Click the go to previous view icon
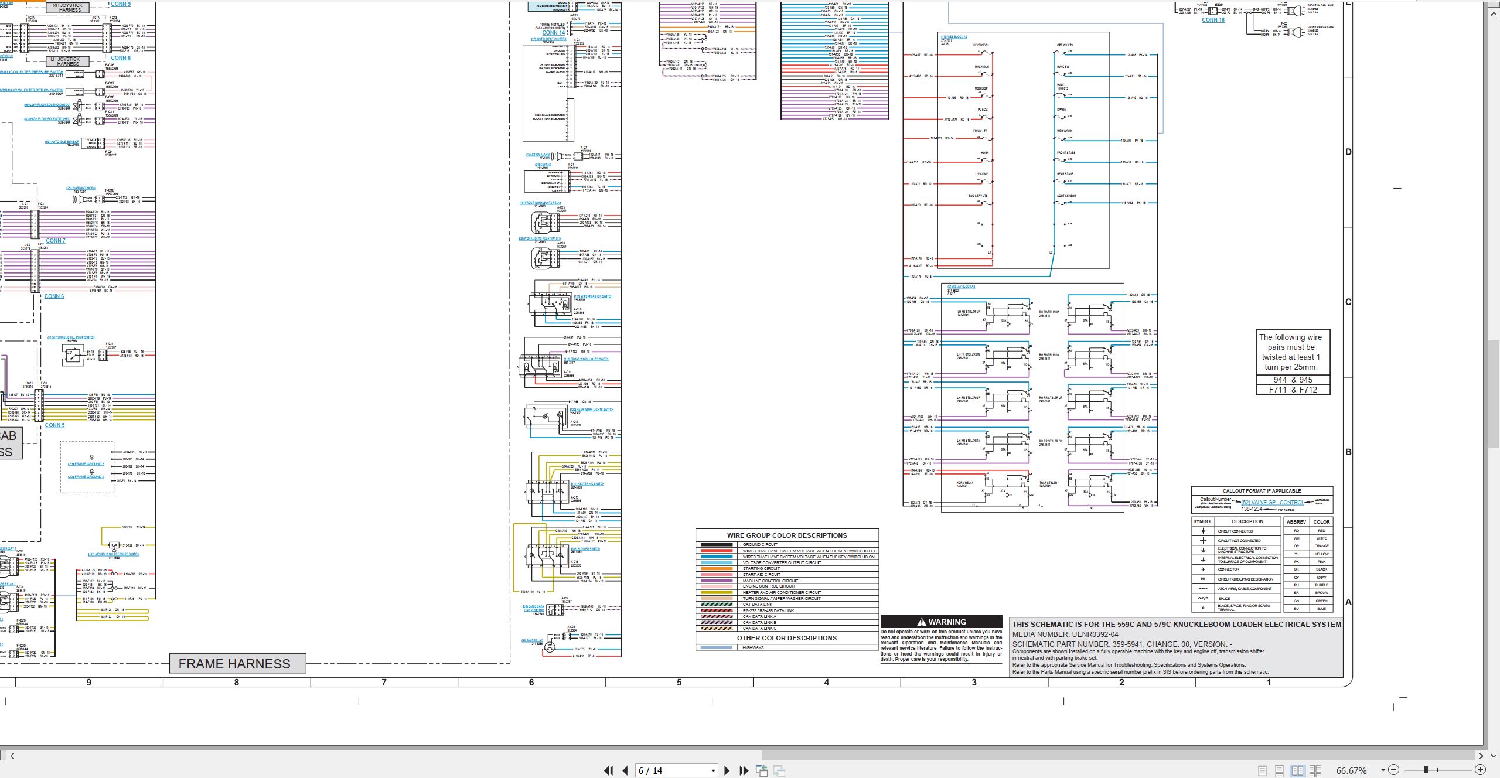 point(762,771)
